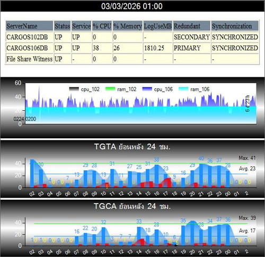Click the CARGOS102DB server name cell
The height and width of the screenshot is (257, 265).
29,37
